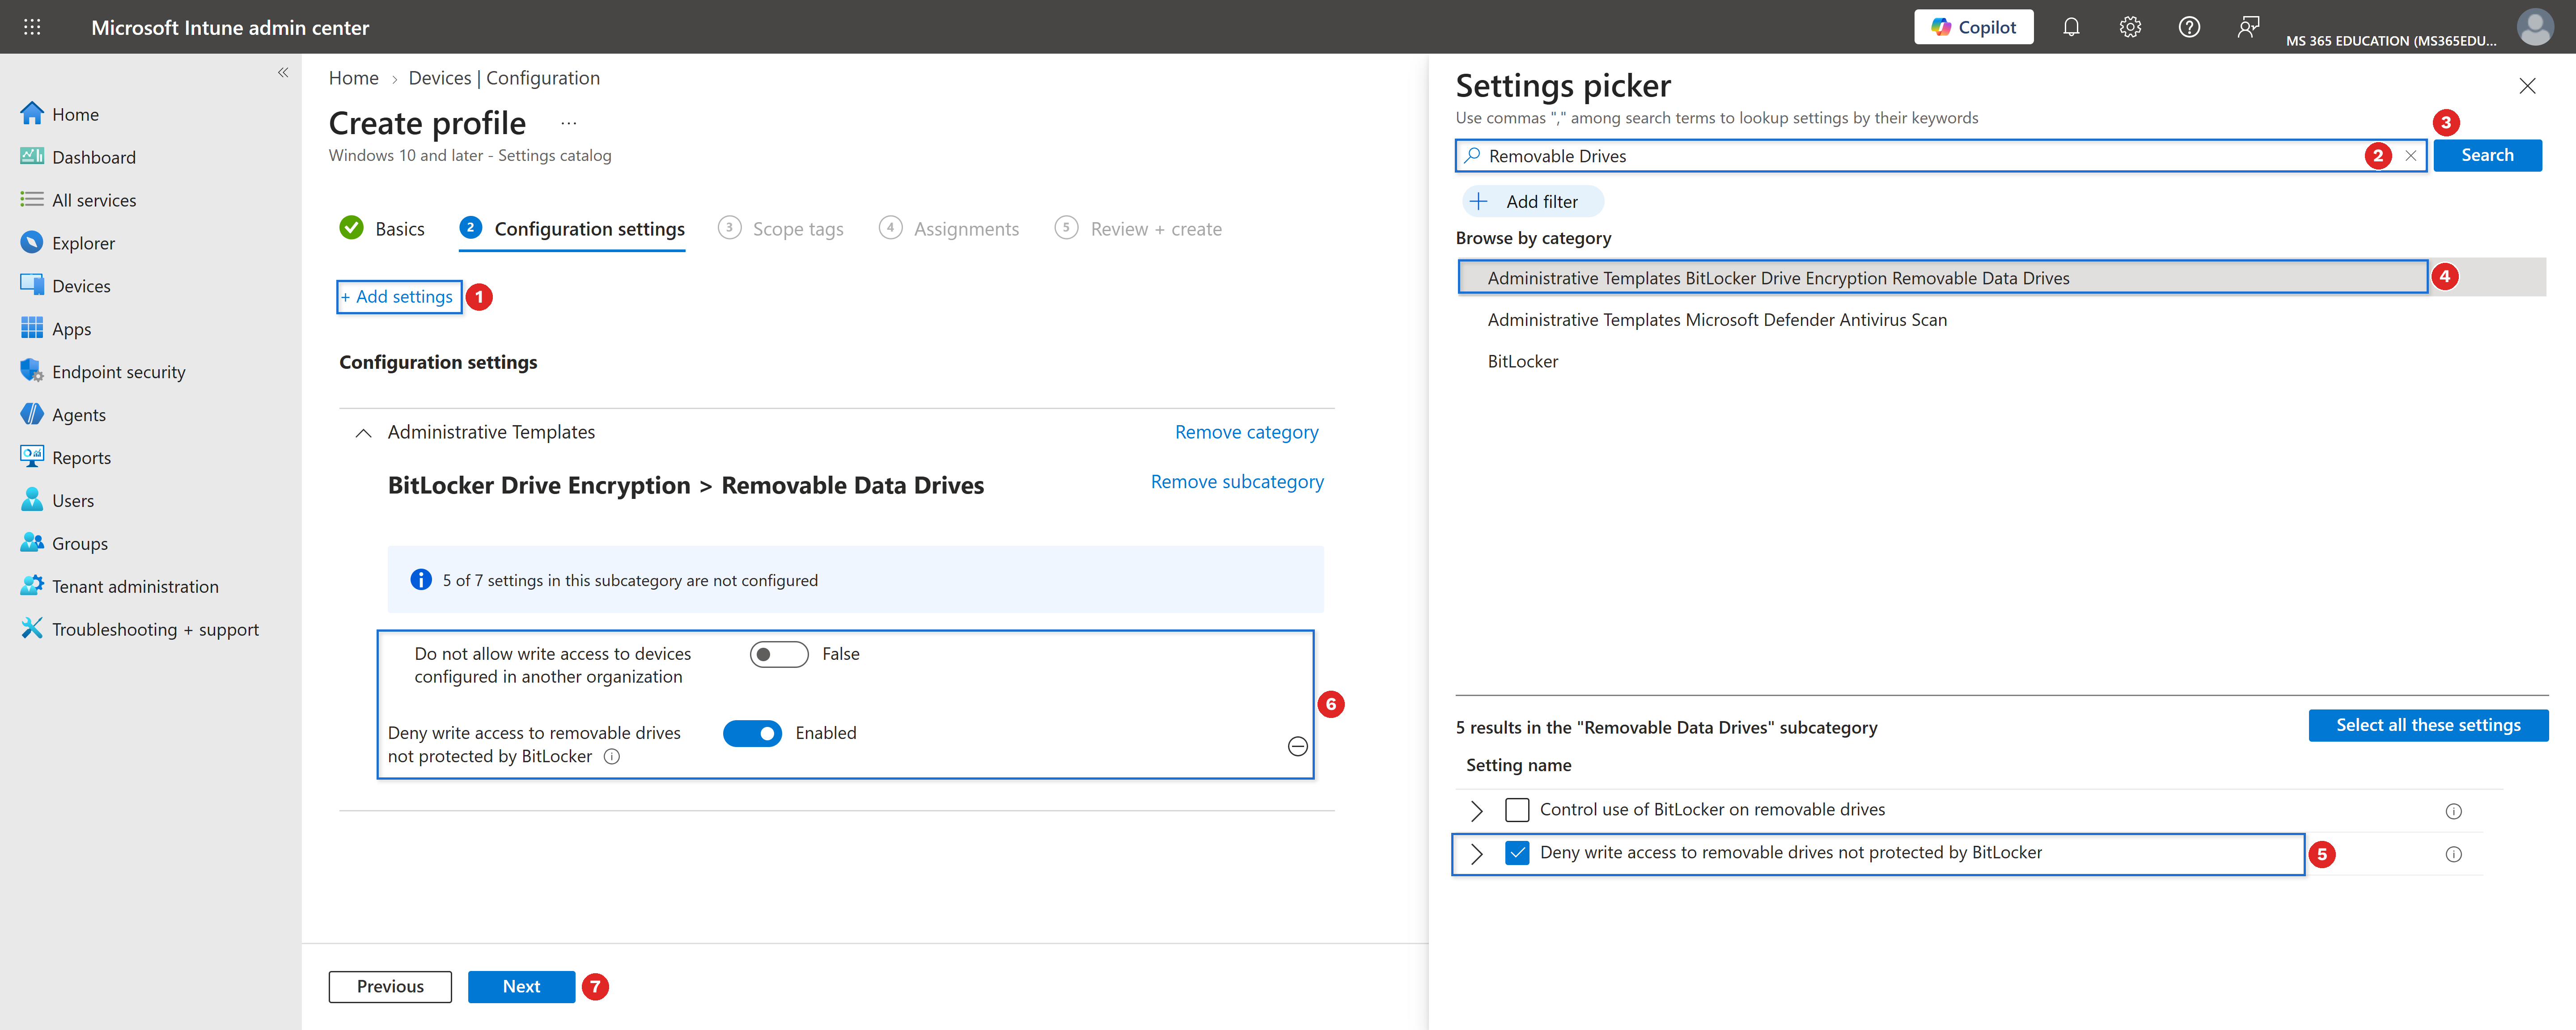
Task: Click the Previous button
Action: [x=390, y=987]
